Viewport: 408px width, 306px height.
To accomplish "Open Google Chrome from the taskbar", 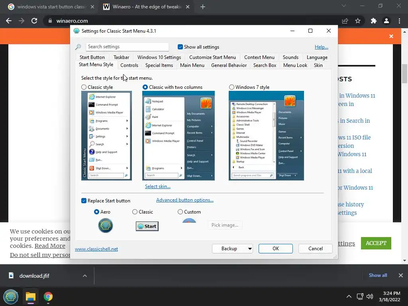I will (48, 296).
